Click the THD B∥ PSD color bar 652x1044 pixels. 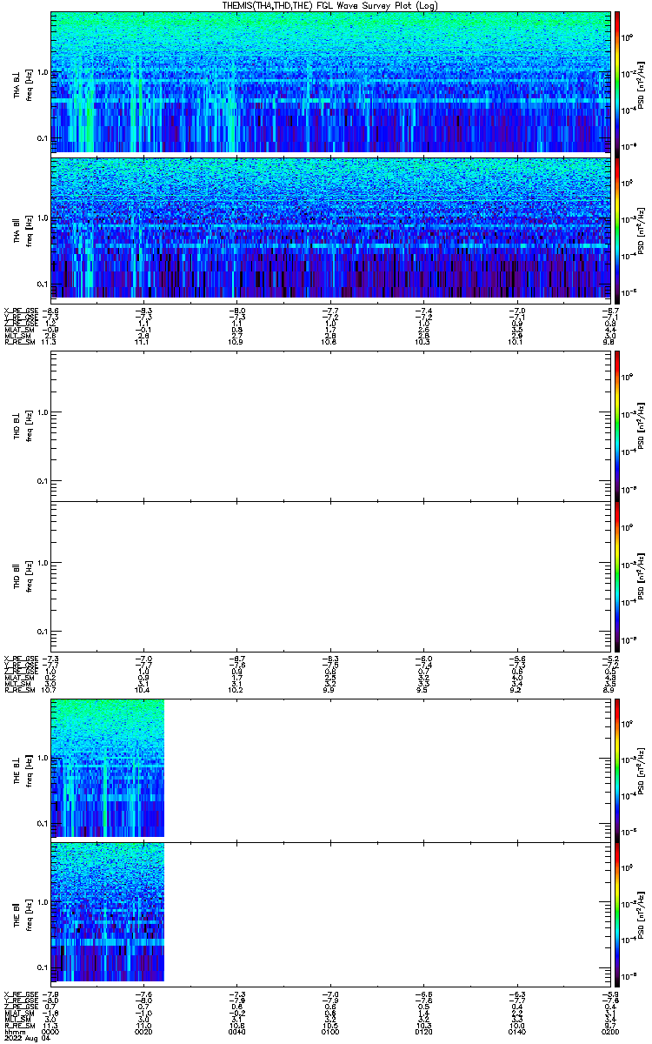coord(617,576)
